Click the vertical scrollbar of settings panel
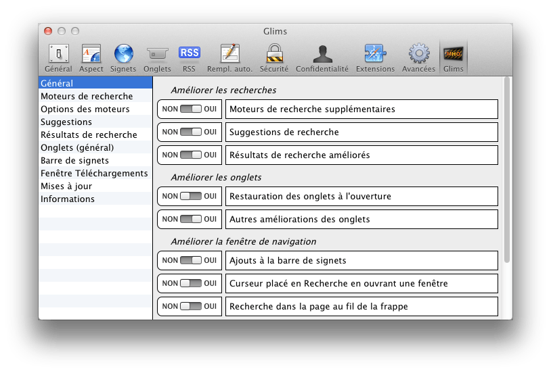This screenshot has width=551, height=373. (x=507, y=170)
